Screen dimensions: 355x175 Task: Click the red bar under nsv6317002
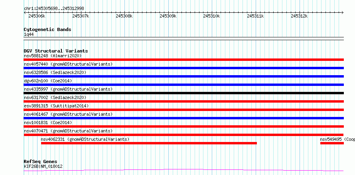coord(184,101)
